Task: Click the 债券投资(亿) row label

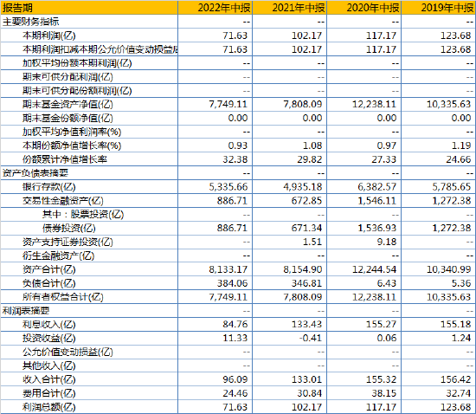Action: 69,228
